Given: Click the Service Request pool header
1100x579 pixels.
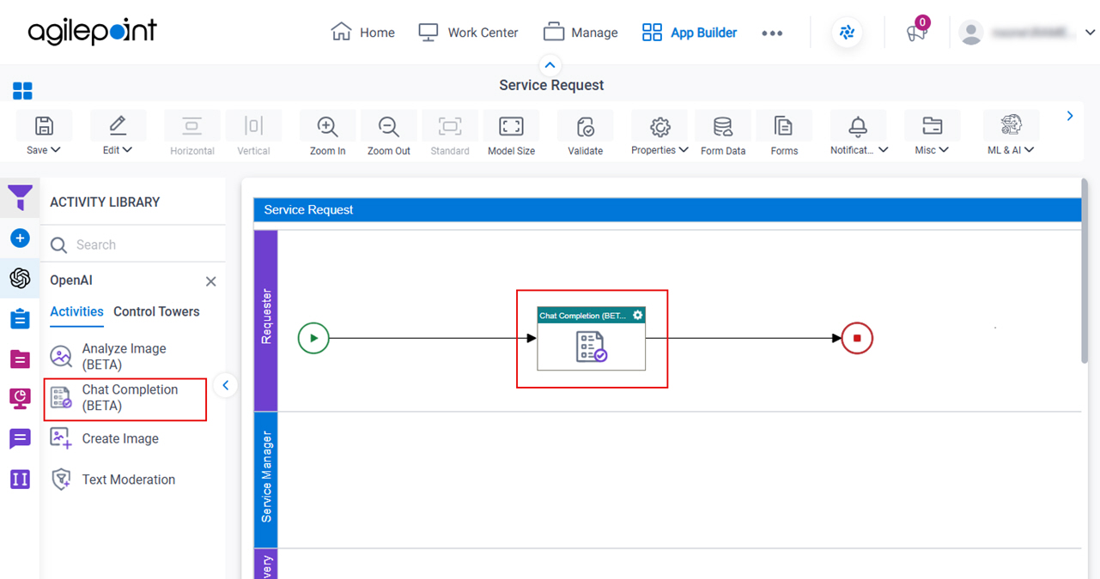Looking at the screenshot, I should click(x=667, y=209).
